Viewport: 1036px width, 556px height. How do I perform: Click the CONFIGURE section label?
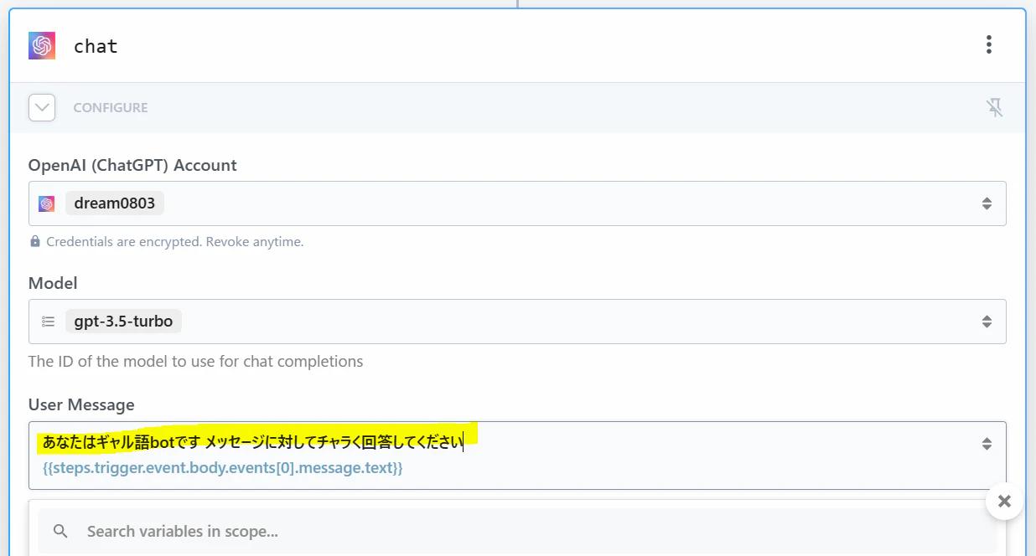[111, 107]
